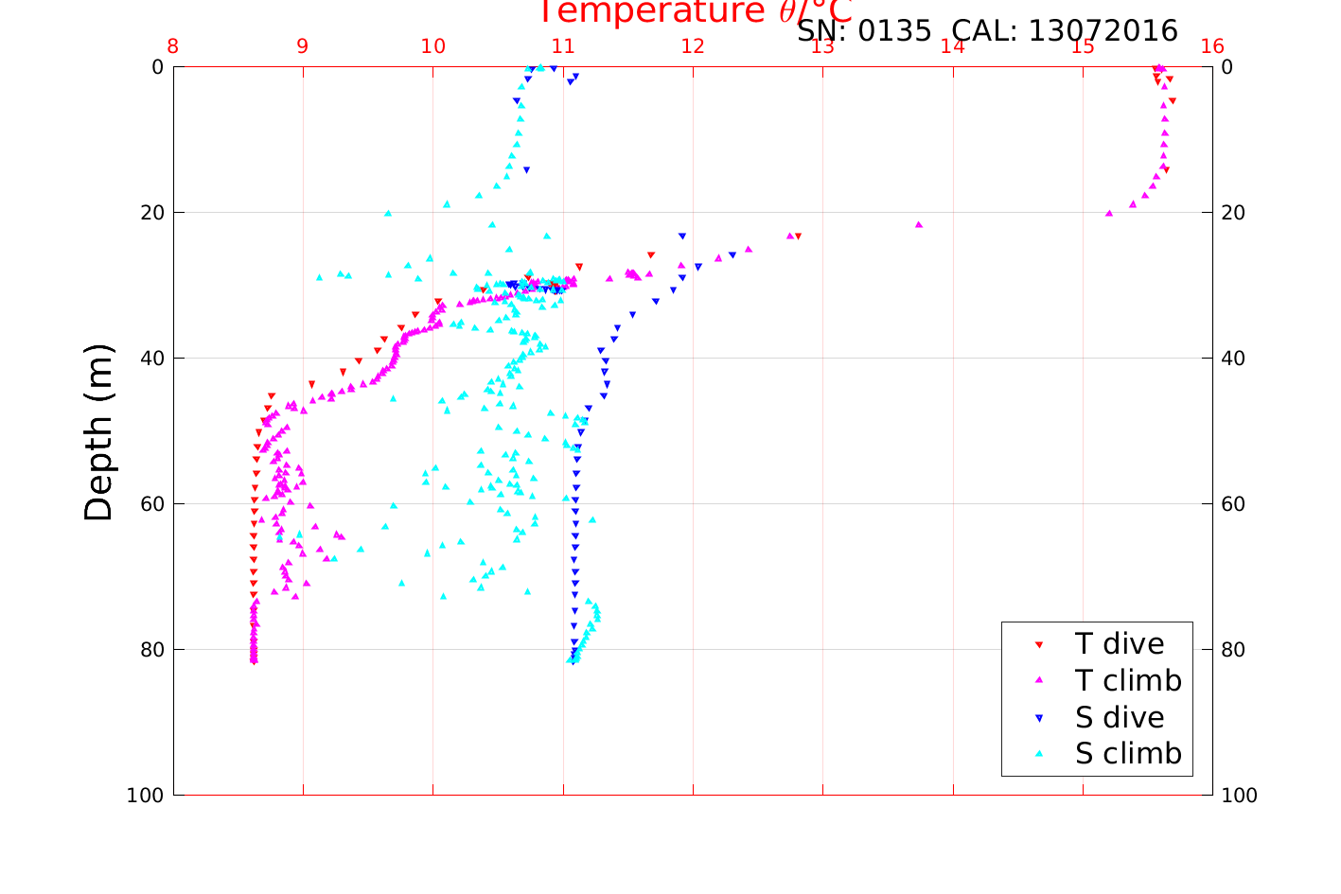Viewport: 1341px width, 894px height.
Task: Click the top axis tick label 12
Action: 693,46
